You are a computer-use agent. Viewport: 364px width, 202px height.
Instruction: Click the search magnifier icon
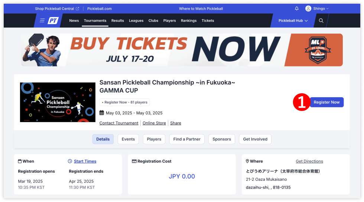tap(321, 20)
